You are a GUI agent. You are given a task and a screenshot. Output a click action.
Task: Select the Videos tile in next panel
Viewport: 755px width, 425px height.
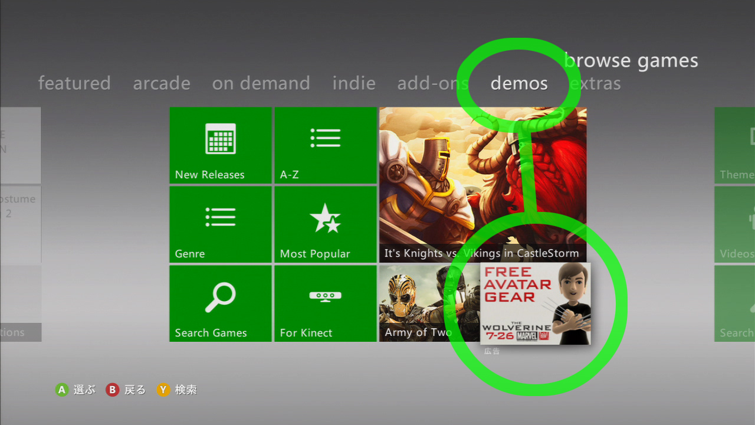point(735,224)
